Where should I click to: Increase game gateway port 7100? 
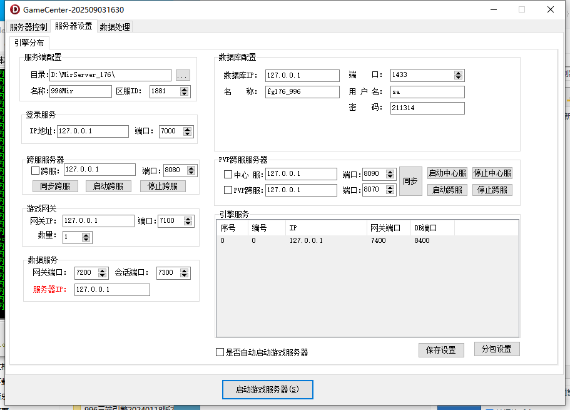click(188, 218)
